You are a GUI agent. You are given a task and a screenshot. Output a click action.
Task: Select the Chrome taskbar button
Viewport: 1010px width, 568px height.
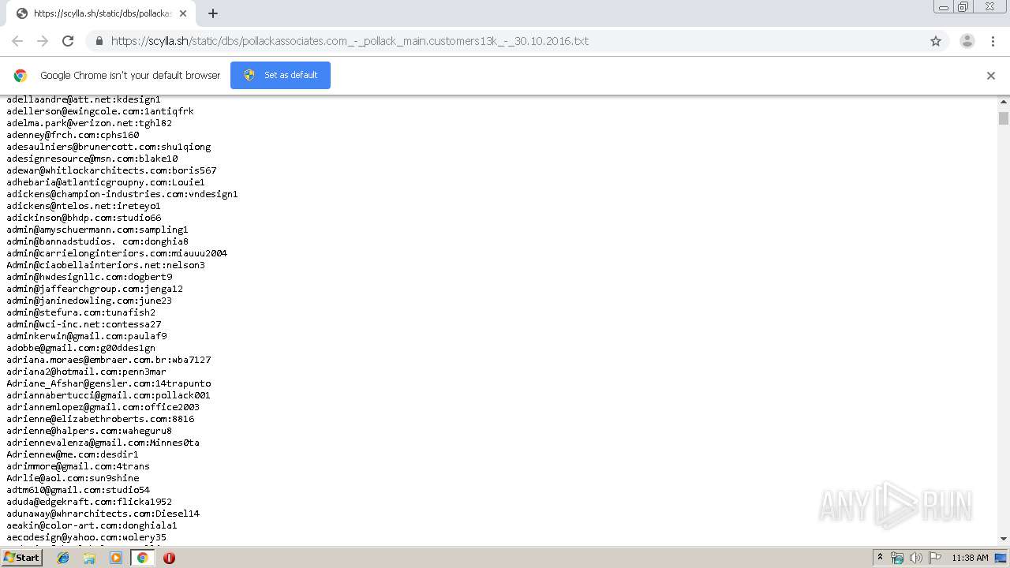pyautogui.click(x=142, y=558)
